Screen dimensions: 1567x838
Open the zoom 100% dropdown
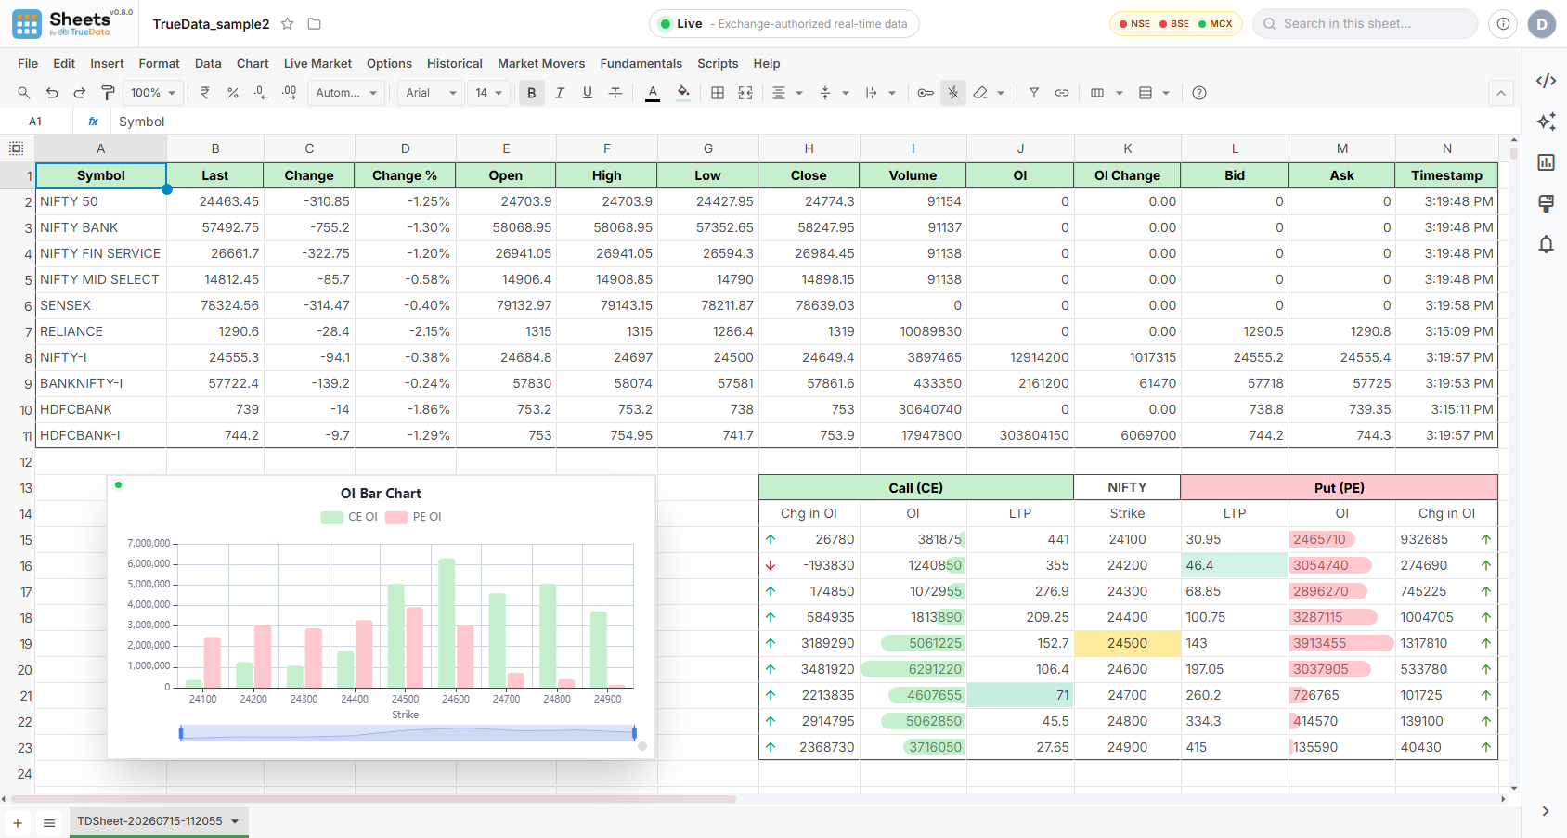(153, 93)
